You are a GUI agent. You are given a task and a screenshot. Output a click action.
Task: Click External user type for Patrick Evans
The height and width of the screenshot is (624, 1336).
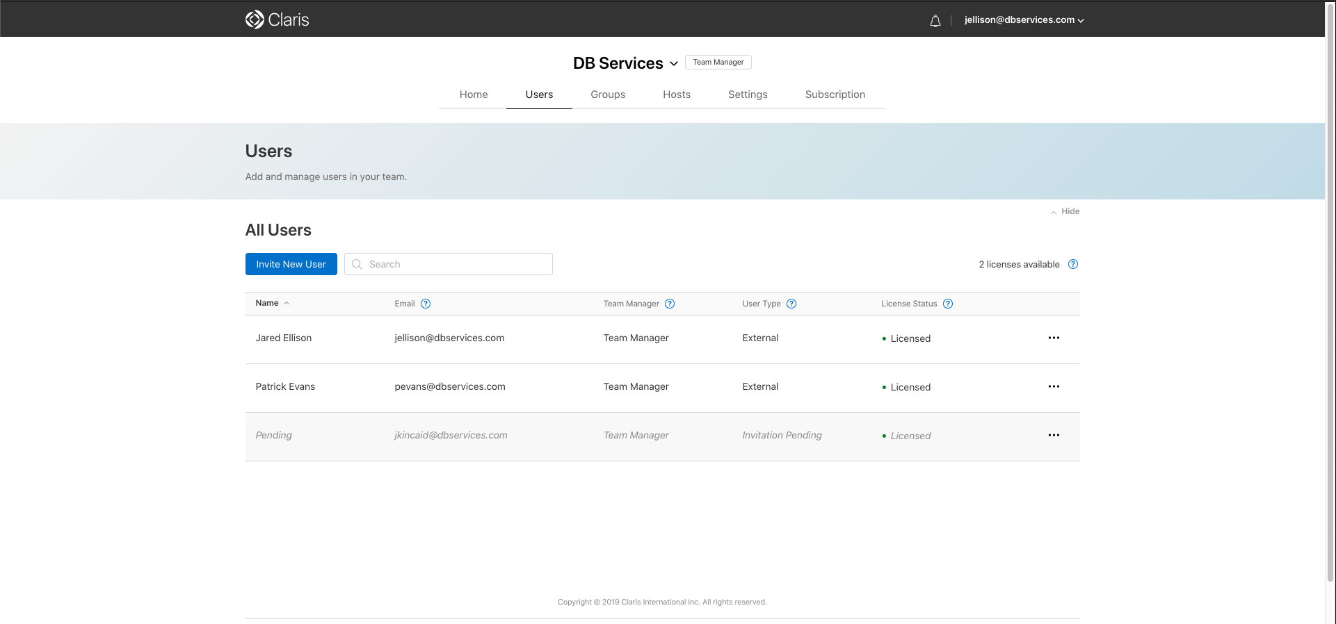coord(760,386)
